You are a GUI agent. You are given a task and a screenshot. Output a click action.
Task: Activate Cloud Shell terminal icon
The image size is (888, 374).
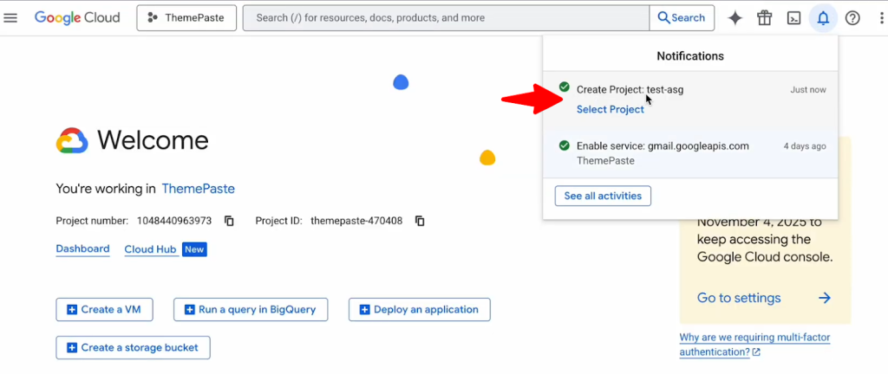coord(793,18)
